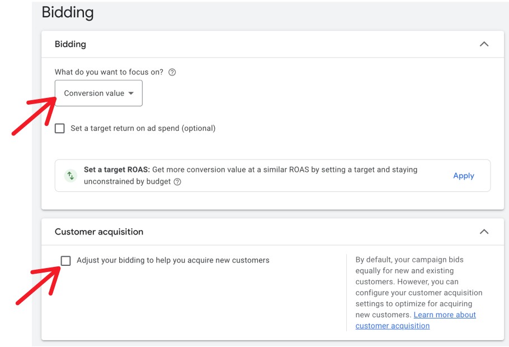Click the red arrow pointing at Conversion value
509x347 pixels.
tap(35, 116)
